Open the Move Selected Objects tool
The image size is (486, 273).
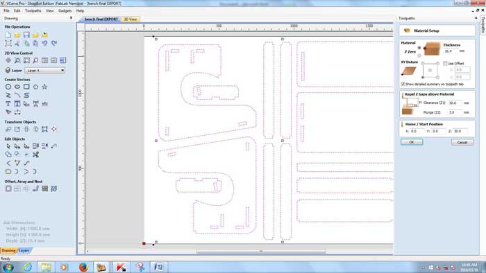8,130
